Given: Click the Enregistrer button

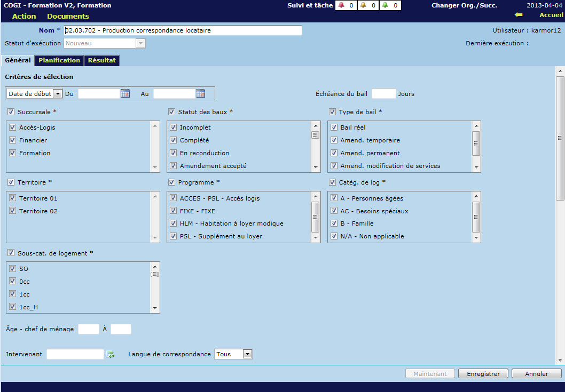Looking at the screenshot, I should 483,374.
